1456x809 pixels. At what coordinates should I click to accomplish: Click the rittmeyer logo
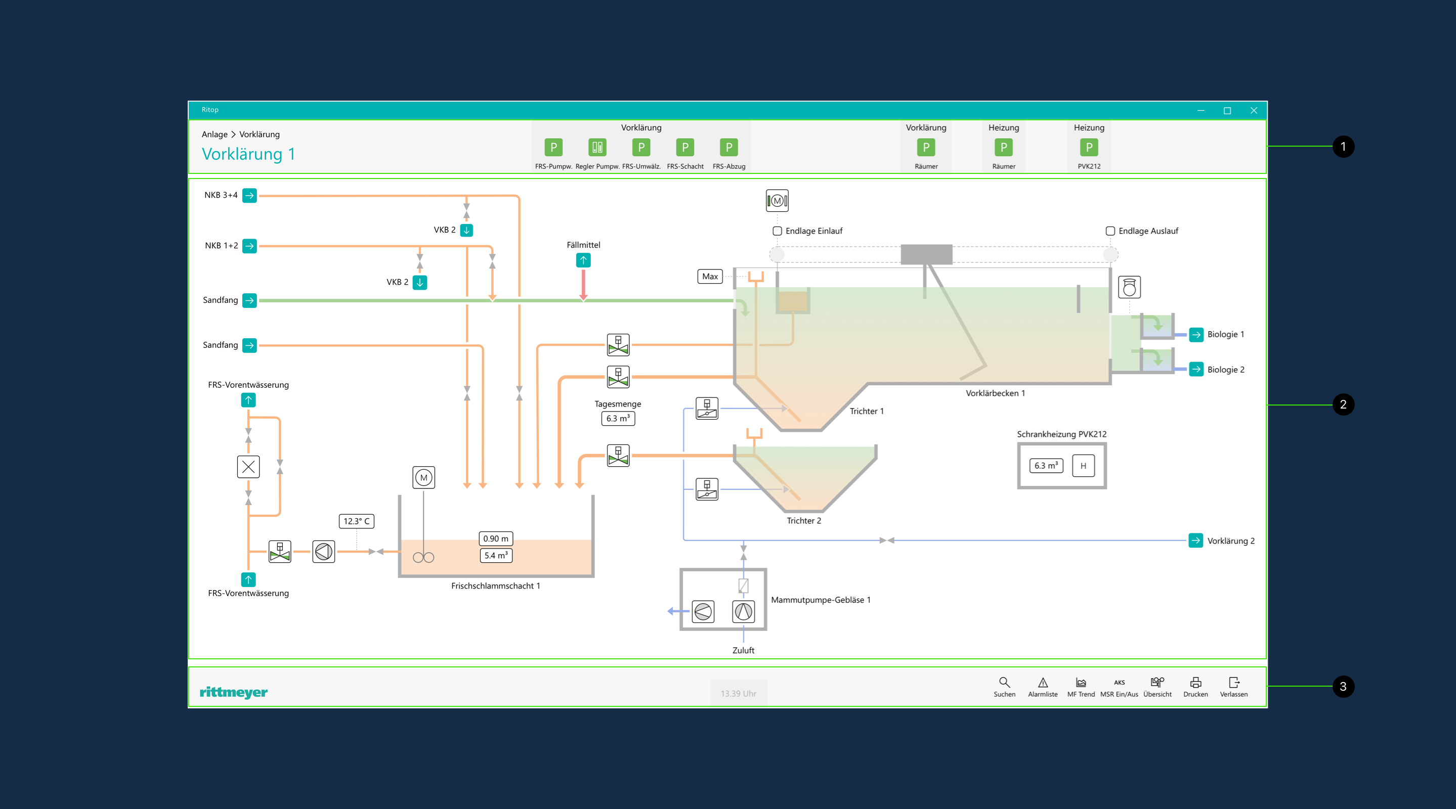coord(233,692)
